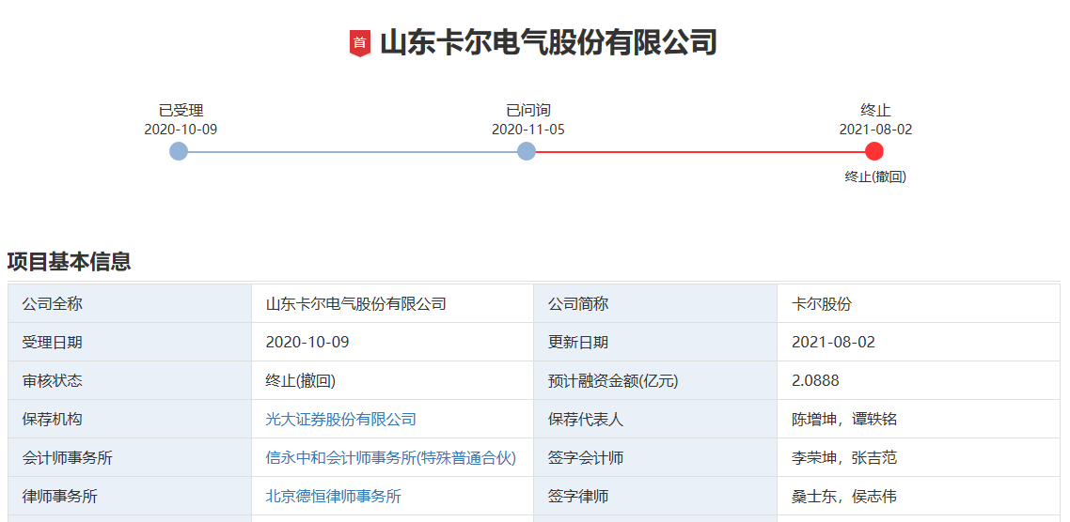The image size is (1070, 522).
Task: Click the 终止 status label above timeline
Action: pos(875,111)
